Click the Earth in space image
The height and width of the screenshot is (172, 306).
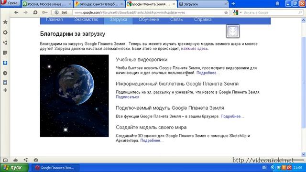(x=75, y=96)
